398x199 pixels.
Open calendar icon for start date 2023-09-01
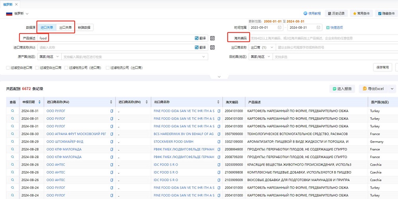(x=279, y=27)
